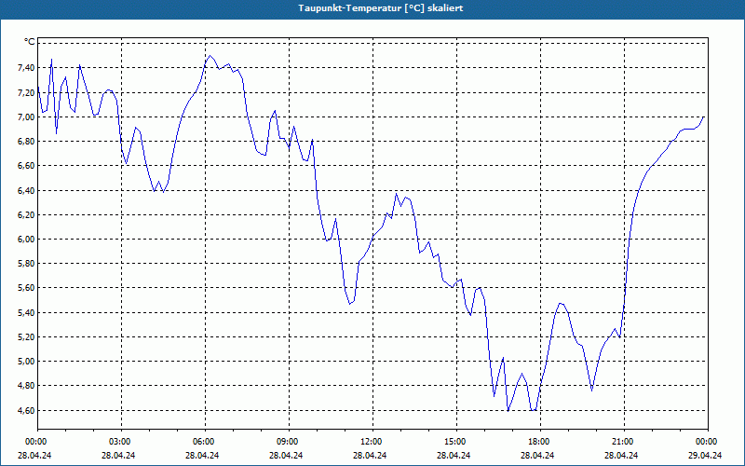The image size is (745, 466).
Task: Click the 7,40 y-axis label
Action: (26, 68)
